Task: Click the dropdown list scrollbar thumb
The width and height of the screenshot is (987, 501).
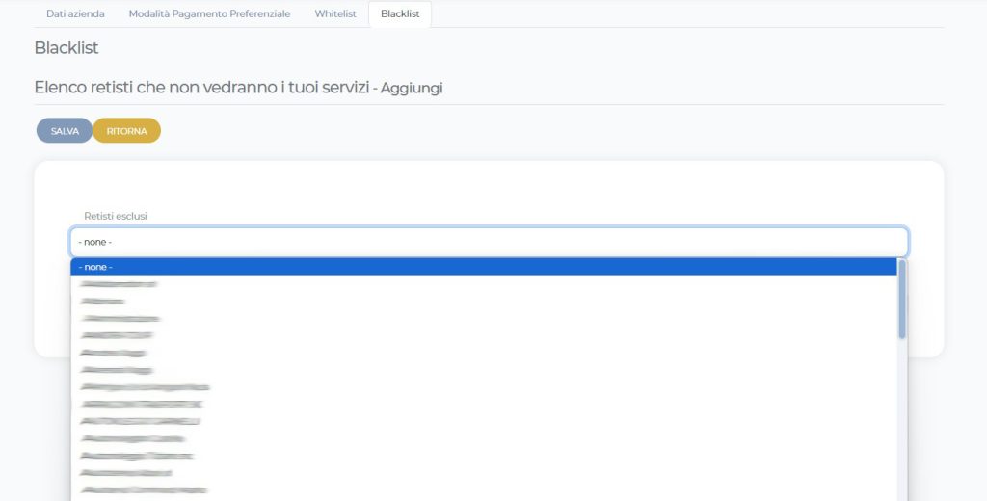Action: tap(902, 299)
